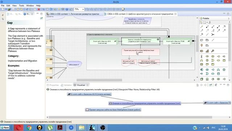The width and height of the screenshot is (232, 131).
Task: Click the canvas horizontal scrollbar thumb
Action: [x=99, y=80]
